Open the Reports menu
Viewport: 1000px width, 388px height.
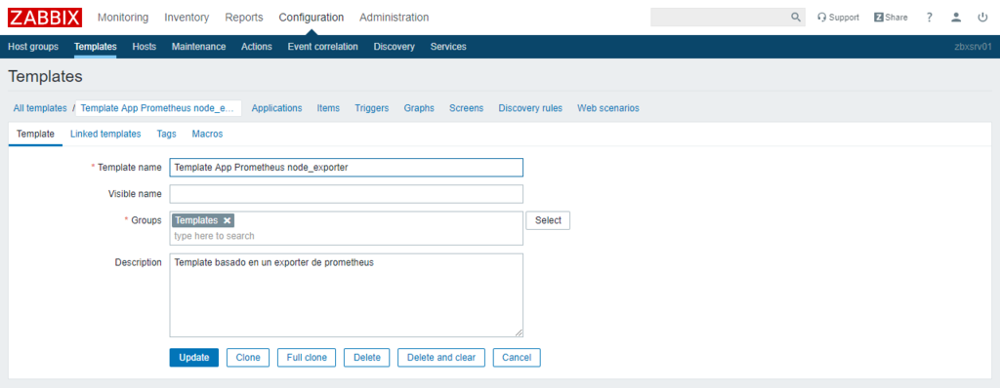(x=243, y=18)
